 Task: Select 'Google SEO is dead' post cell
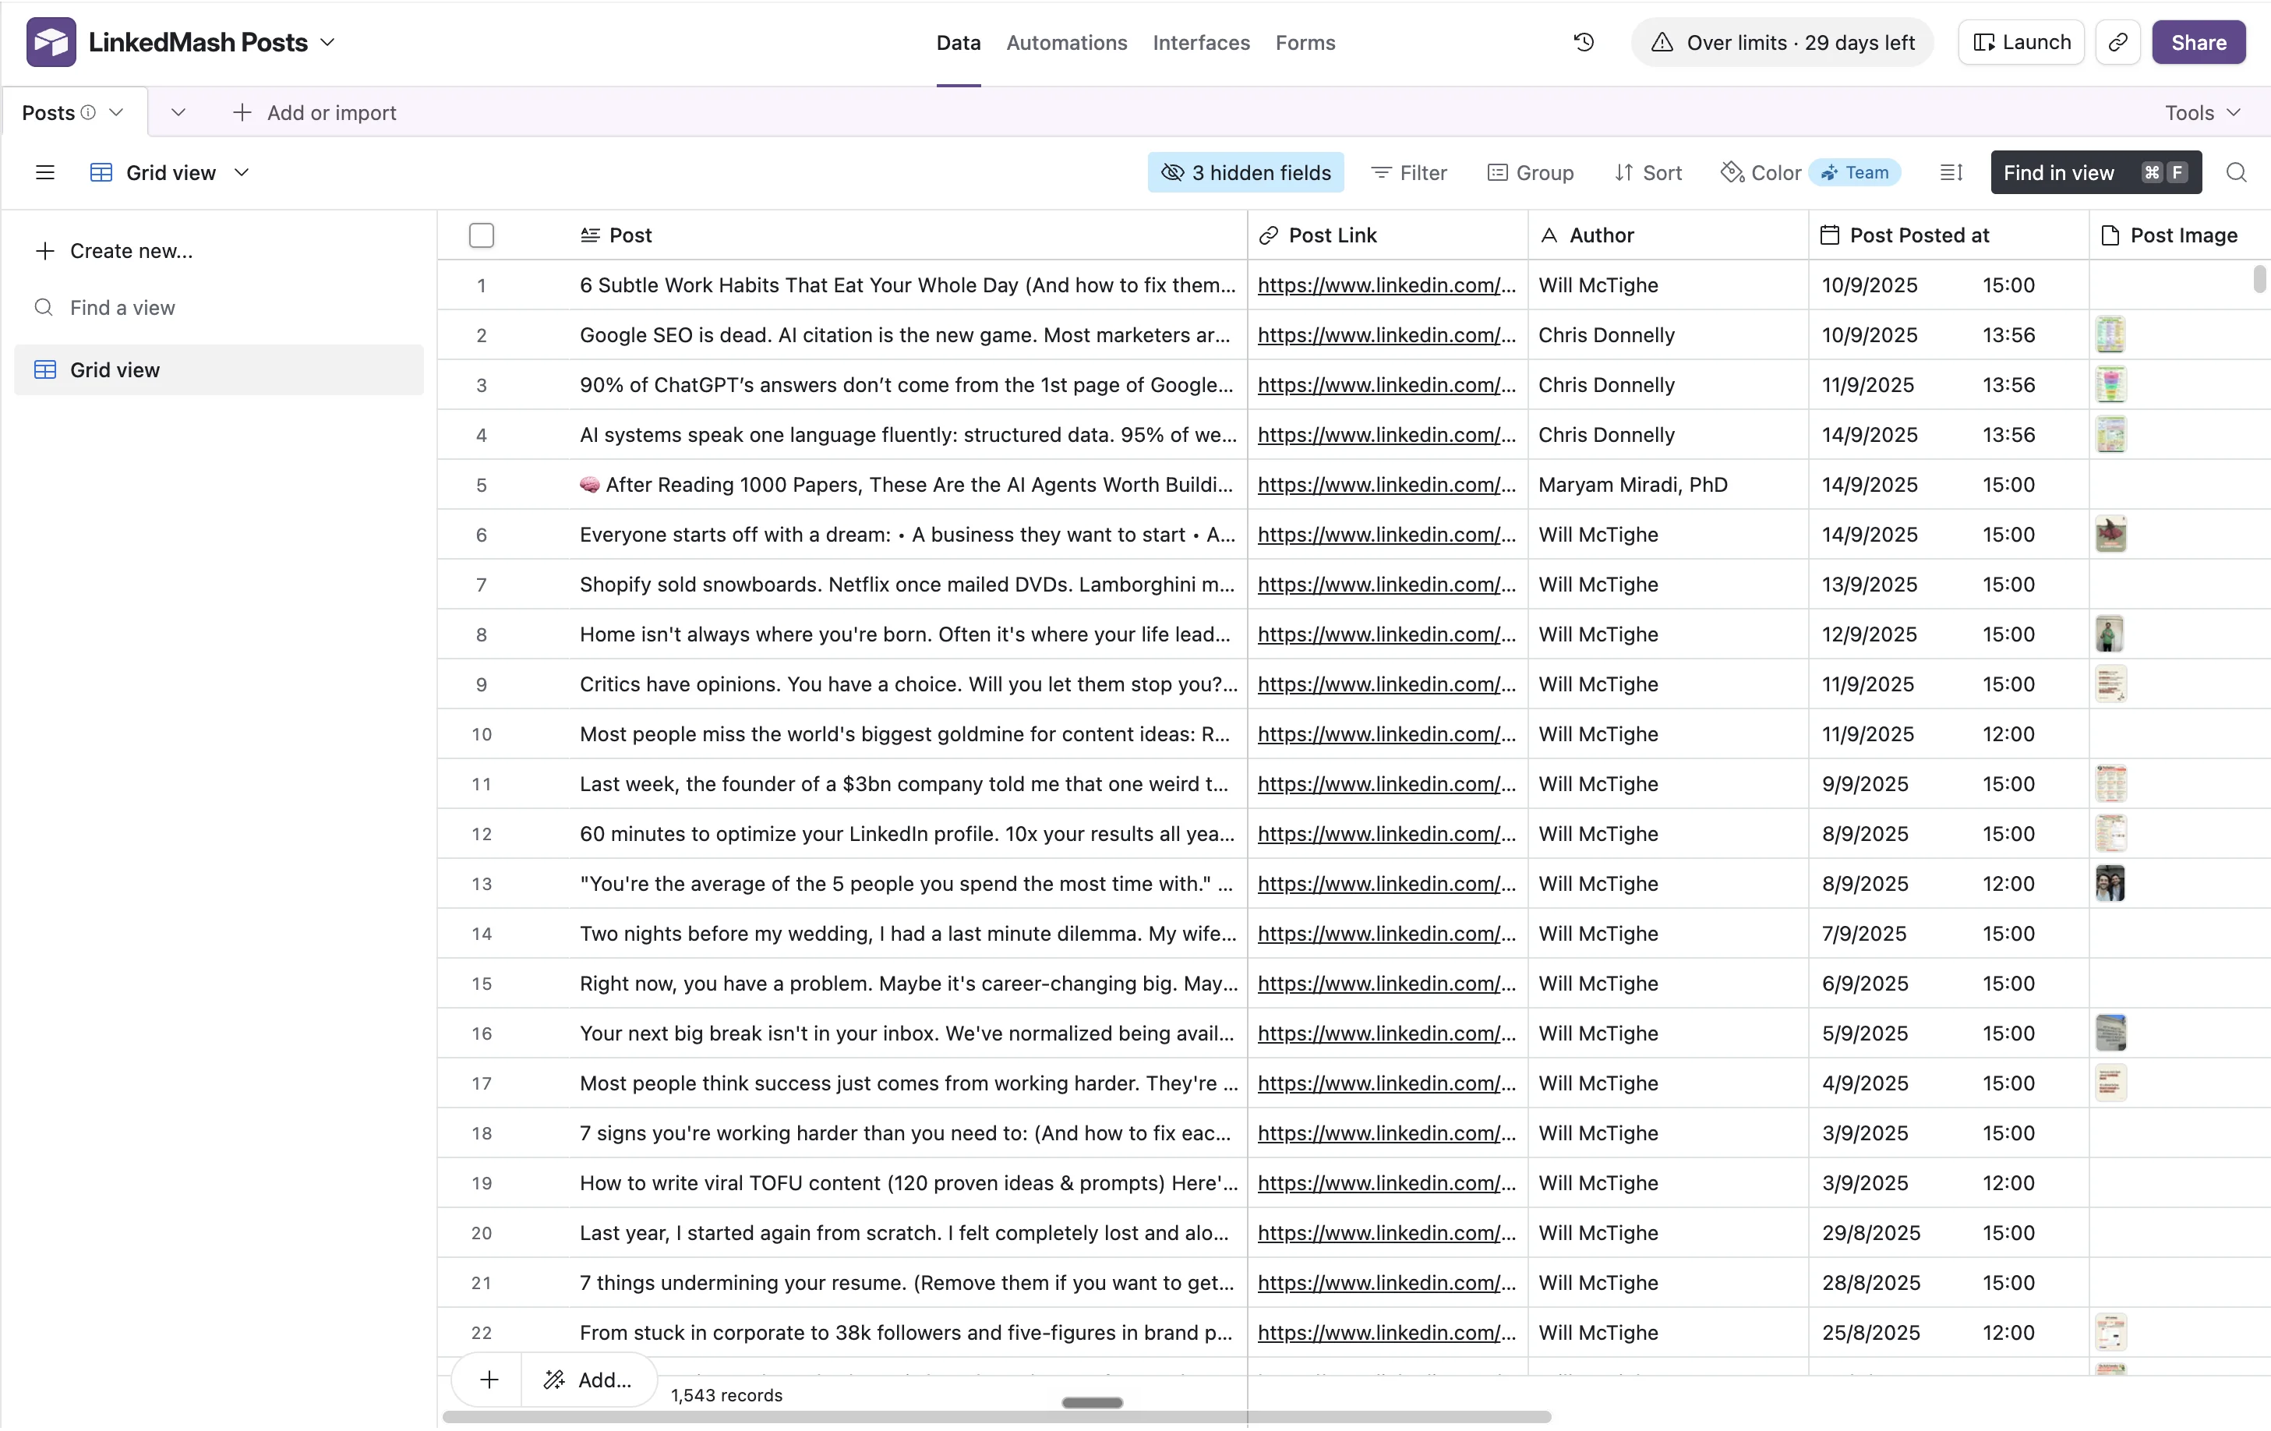click(907, 335)
